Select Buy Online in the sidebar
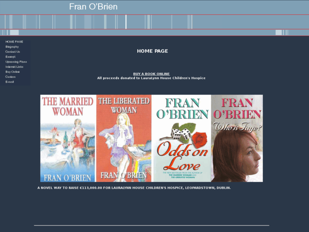This screenshot has width=309, height=232. coord(12,72)
